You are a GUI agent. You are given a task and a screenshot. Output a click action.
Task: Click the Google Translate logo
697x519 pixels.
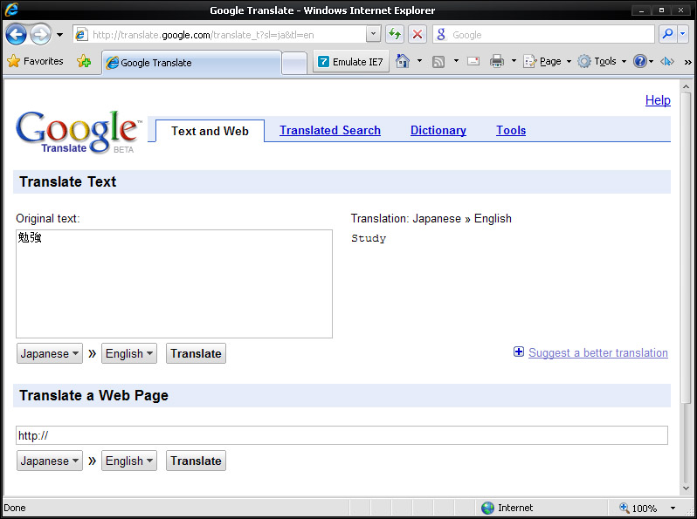(x=79, y=132)
